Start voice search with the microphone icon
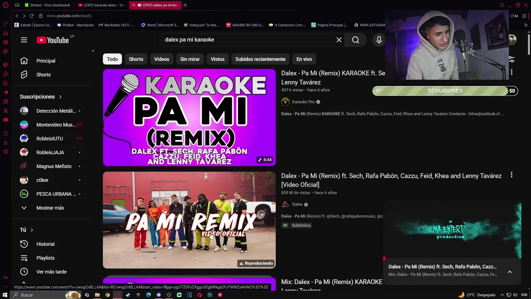Viewport: 531px width, 299px height. 379,40
